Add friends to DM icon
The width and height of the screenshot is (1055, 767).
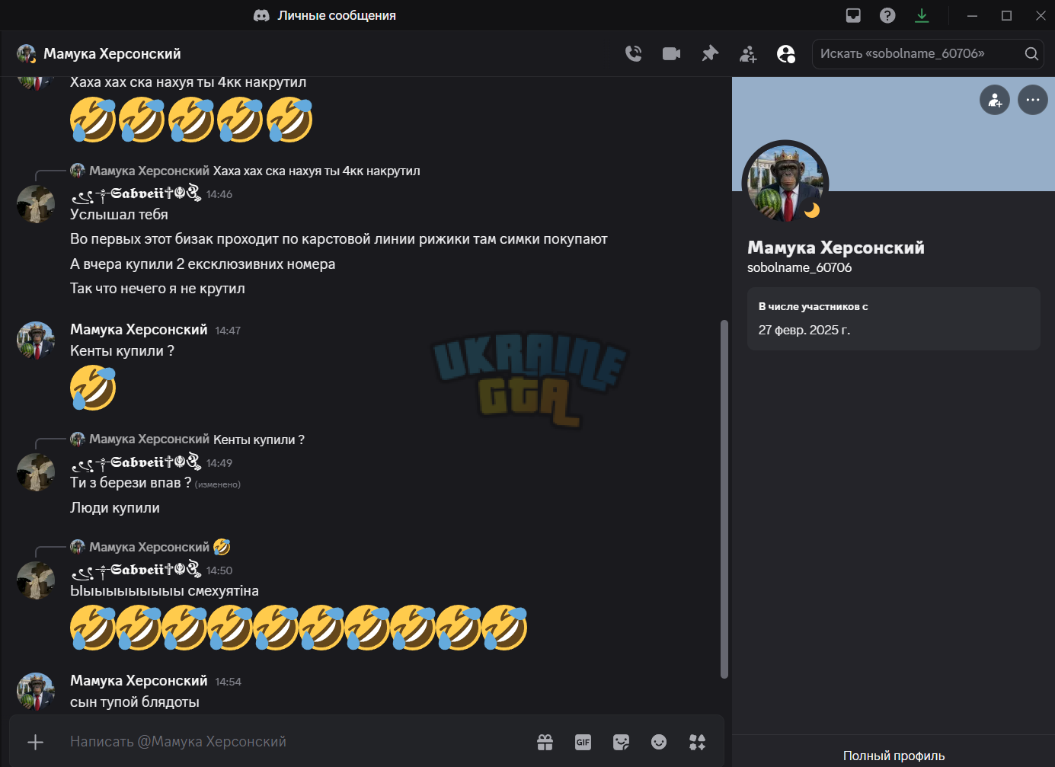[748, 53]
